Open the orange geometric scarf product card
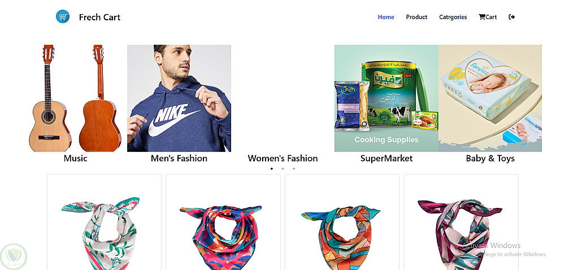 pyautogui.click(x=342, y=222)
